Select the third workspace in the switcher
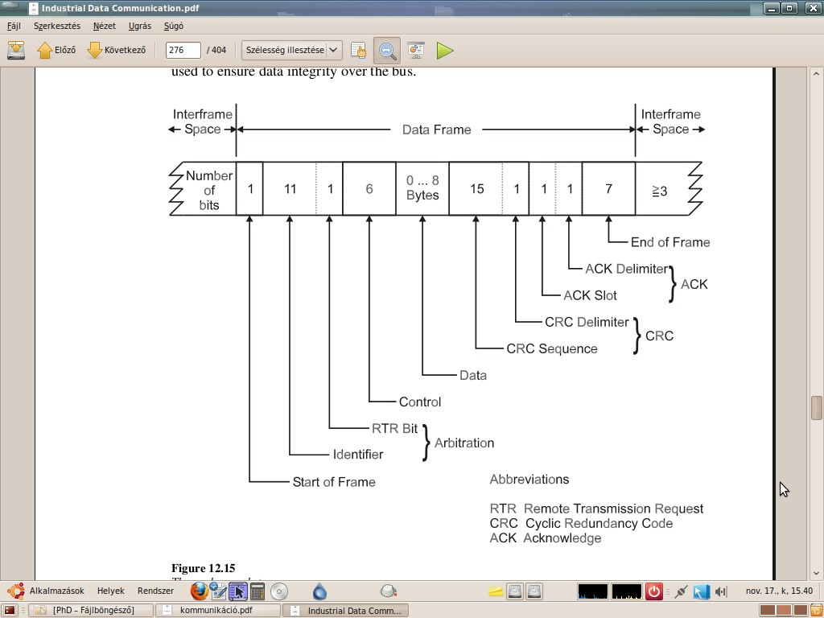The image size is (824, 618). pos(800,610)
